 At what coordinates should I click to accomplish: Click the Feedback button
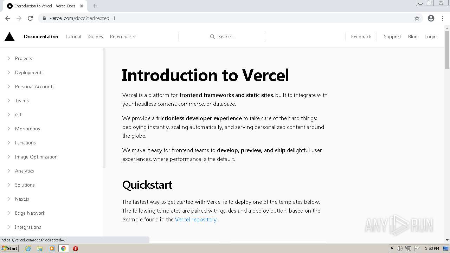tap(361, 37)
